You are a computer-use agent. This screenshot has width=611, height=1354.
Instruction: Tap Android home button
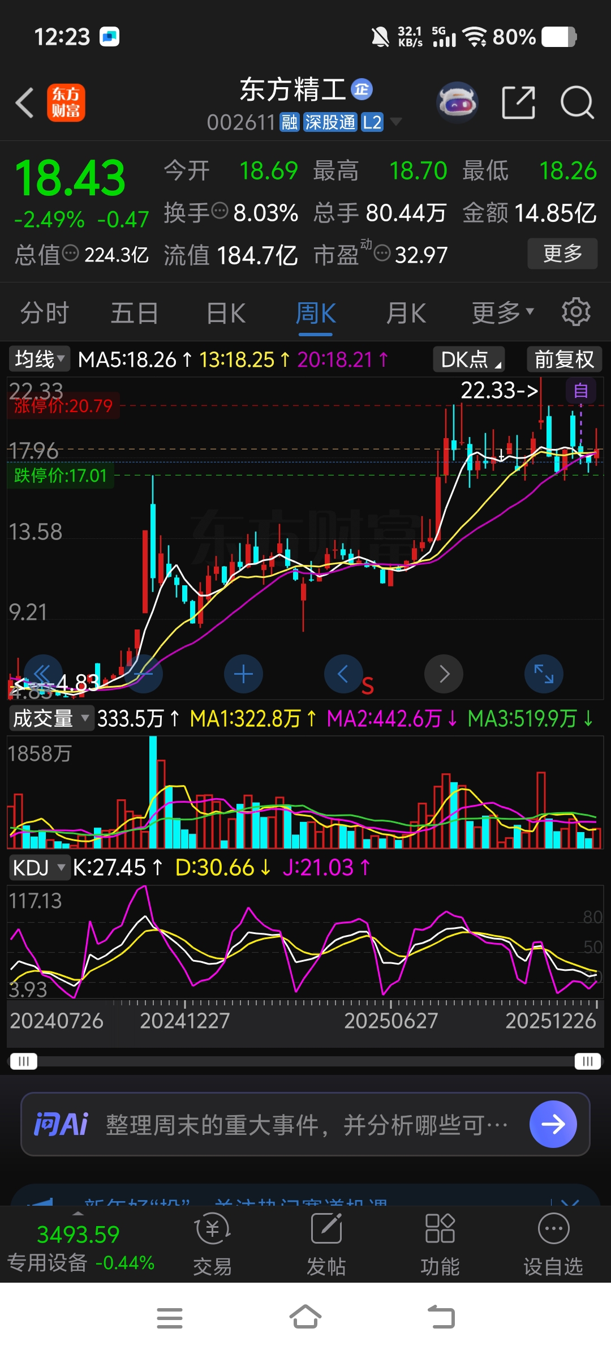pos(305,1317)
